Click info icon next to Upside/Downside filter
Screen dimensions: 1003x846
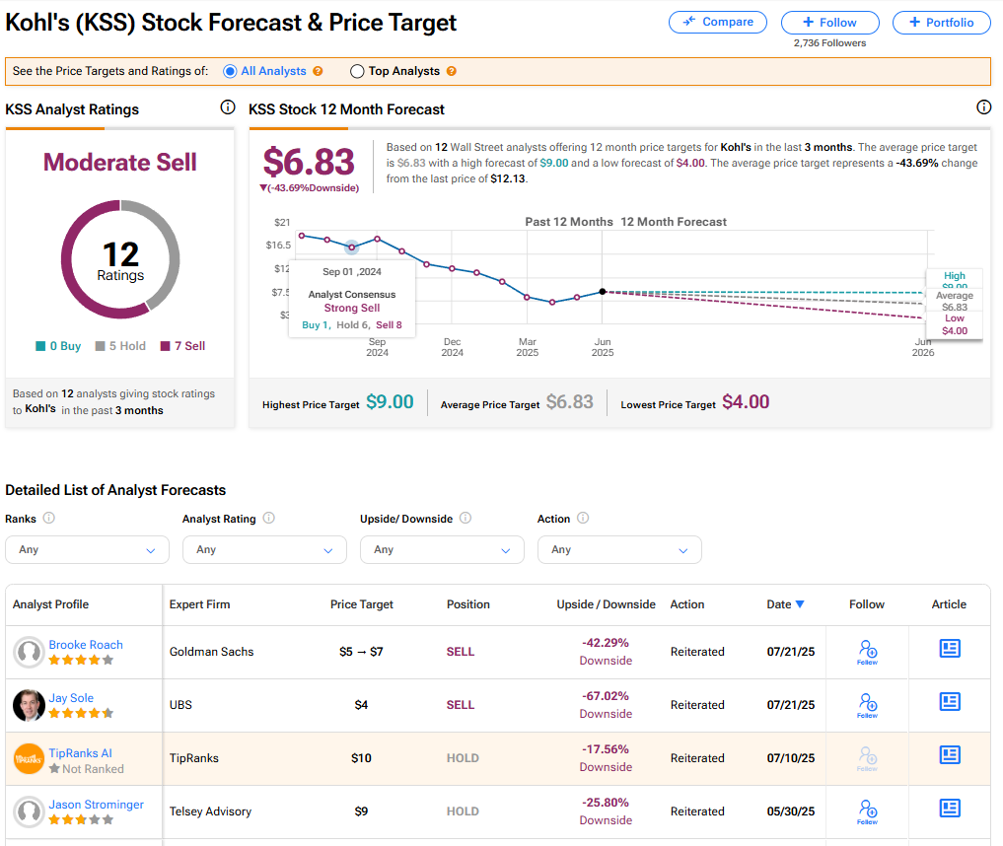tap(466, 519)
